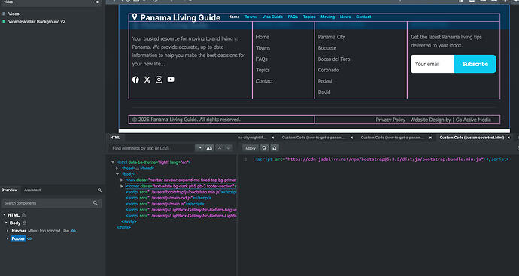
Task: Switch to the Assistant tab
Action: click(32, 190)
